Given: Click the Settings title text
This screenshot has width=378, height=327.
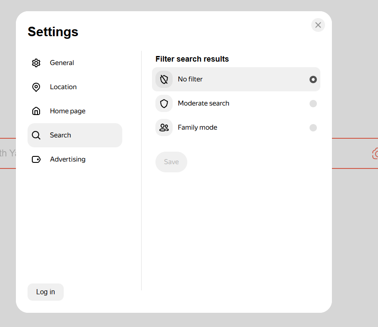Looking at the screenshot, I should click(x=53, y=31).
